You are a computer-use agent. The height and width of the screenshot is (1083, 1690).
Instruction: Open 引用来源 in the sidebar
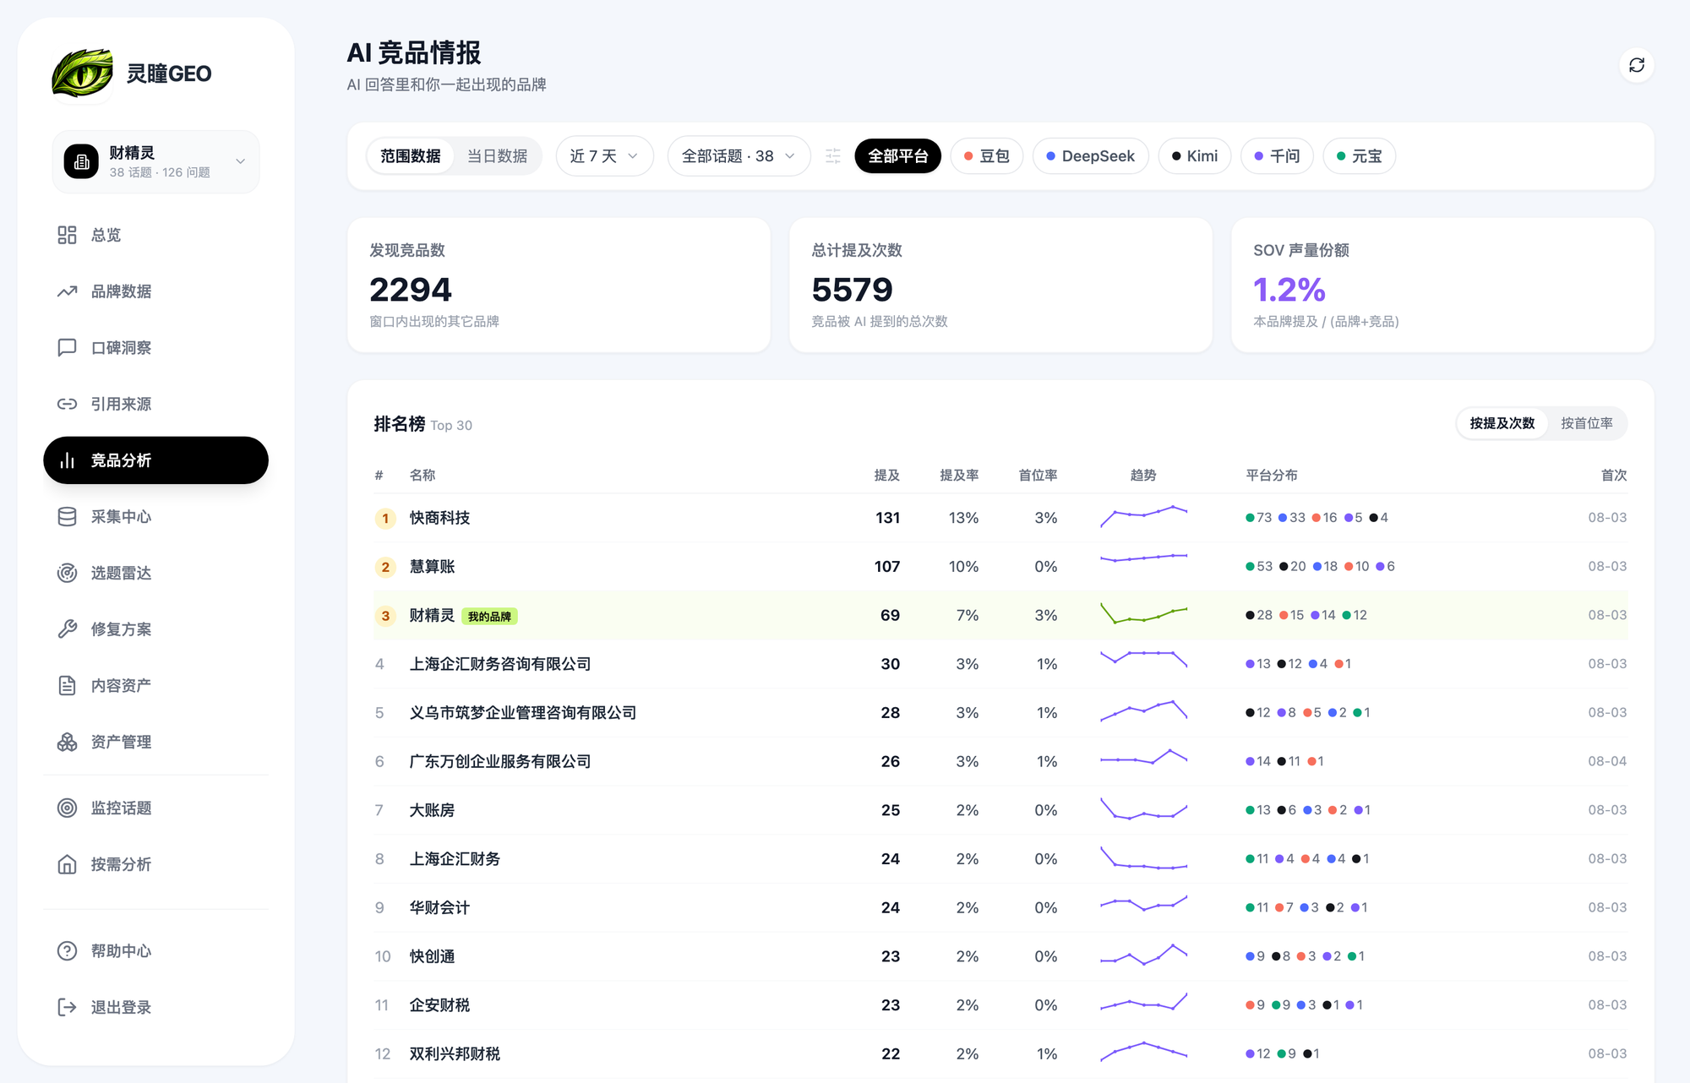pyautogui.click(x=155, y=404)
